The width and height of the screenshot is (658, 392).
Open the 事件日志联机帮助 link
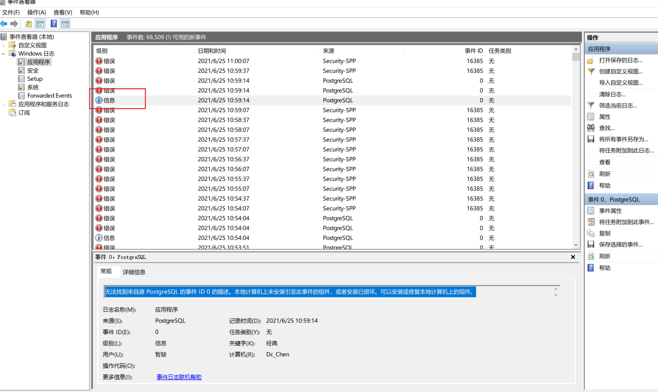(179, 377)
